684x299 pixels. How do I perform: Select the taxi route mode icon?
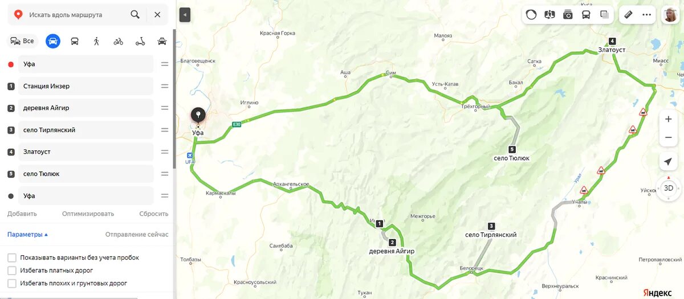pos(162,41)
